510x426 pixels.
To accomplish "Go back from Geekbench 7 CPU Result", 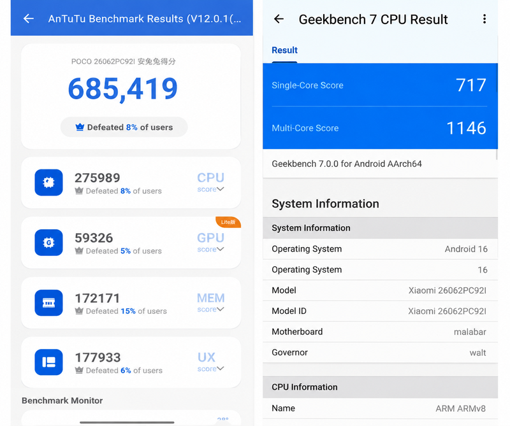I will point(279,19).
